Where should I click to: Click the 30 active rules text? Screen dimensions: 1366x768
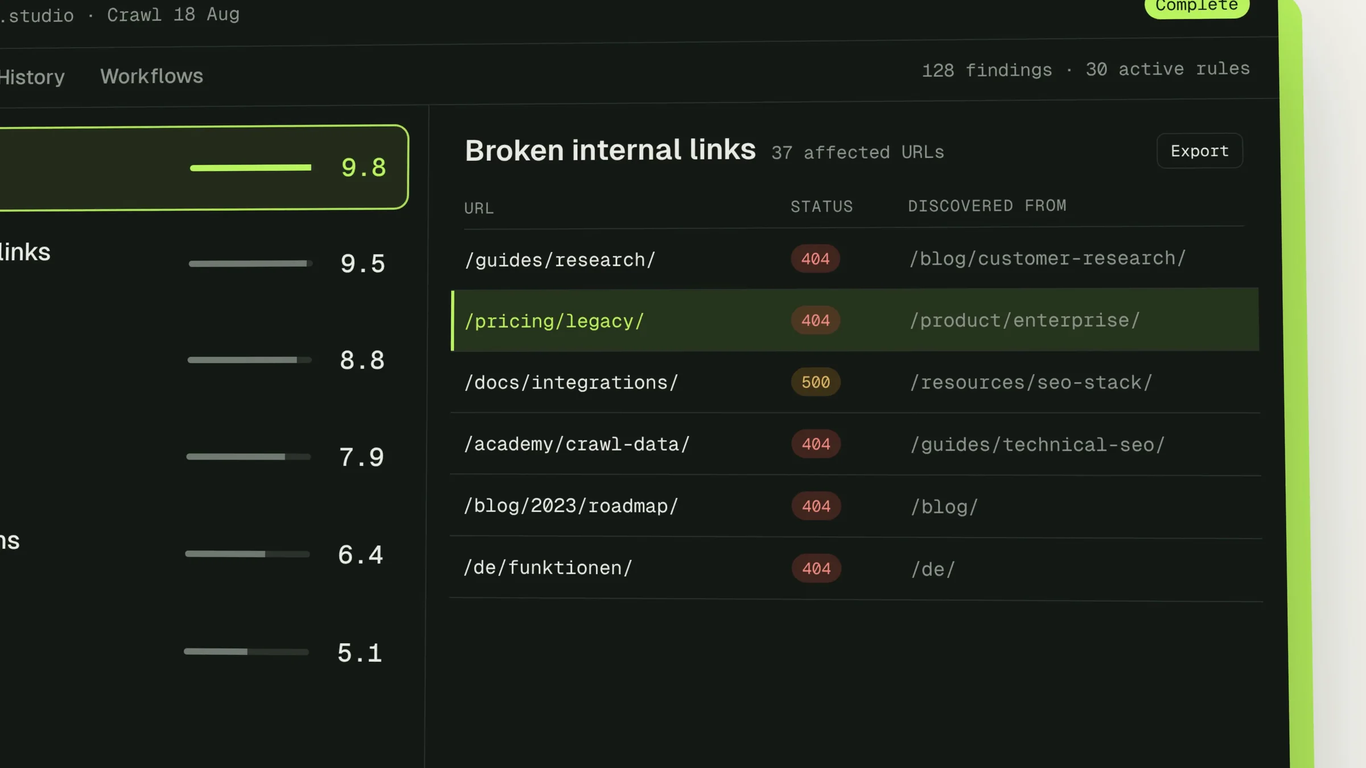(x=1168, y=69)
